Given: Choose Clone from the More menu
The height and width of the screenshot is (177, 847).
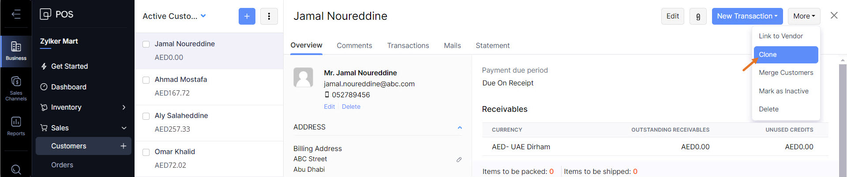Looking at the screenshot, I should (x=785, y=55).
